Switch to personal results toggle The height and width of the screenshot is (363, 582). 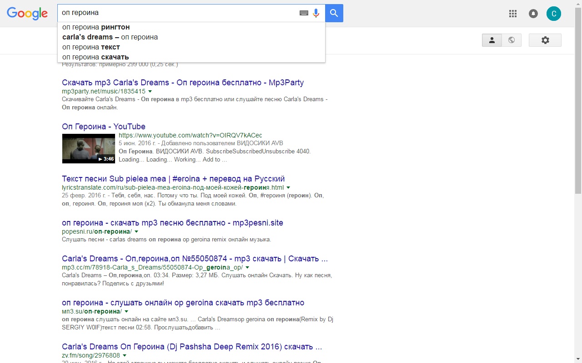(492, 40)
